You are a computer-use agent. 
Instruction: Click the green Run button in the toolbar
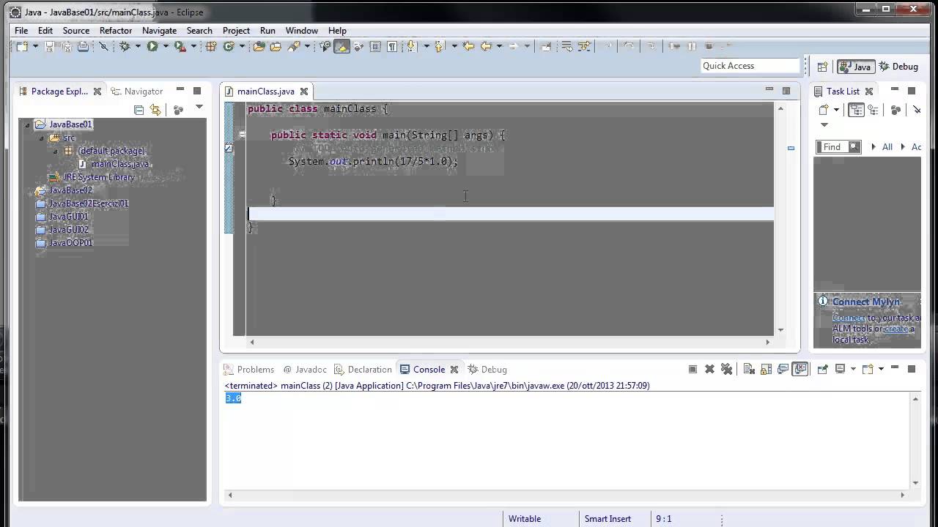(152, 46)
